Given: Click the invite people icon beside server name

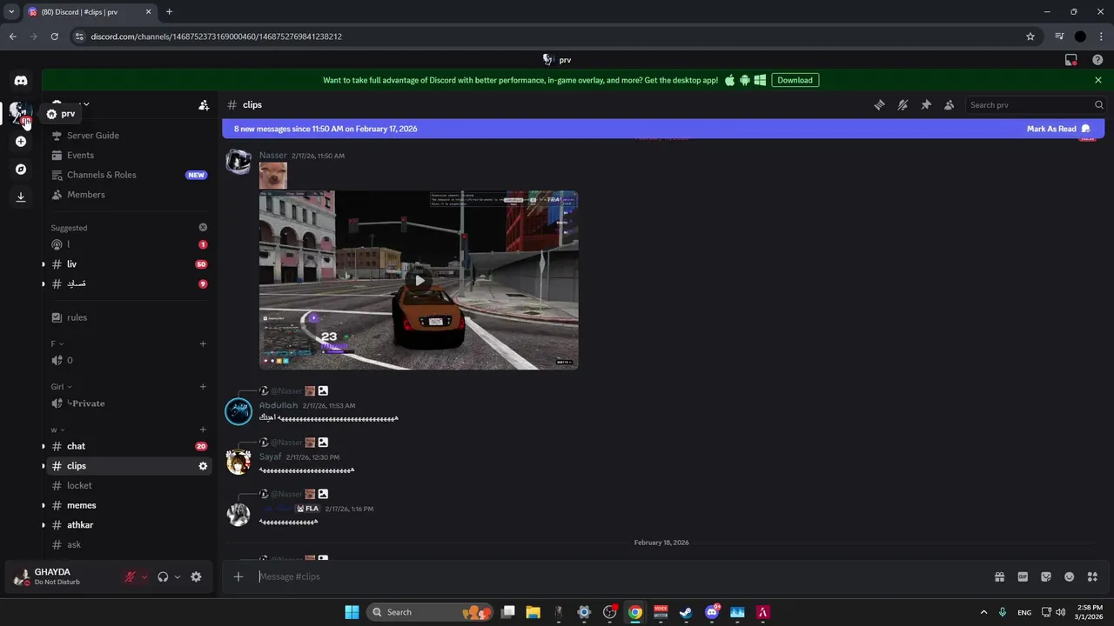Looking at the screenshot, I should point(204,105).
